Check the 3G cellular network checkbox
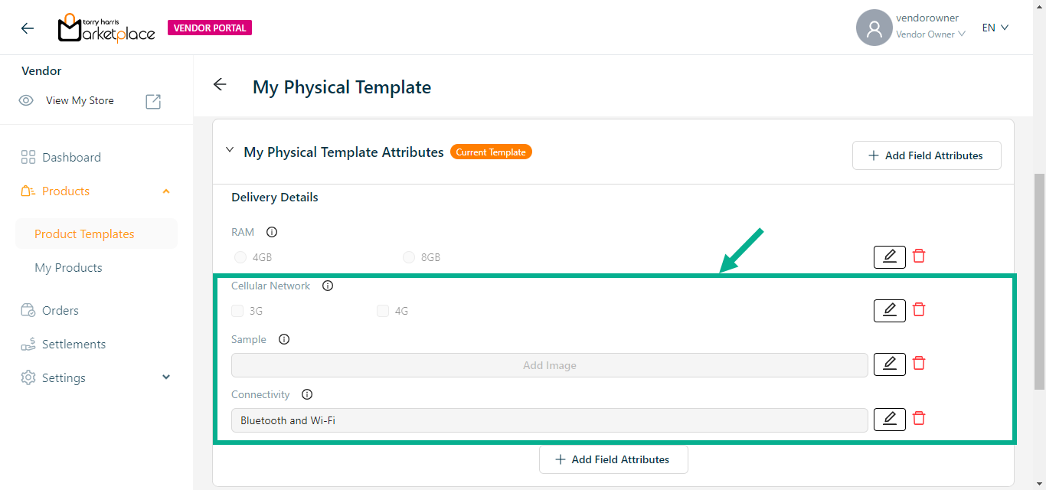1046x490 pixels. tap(237, 311)
